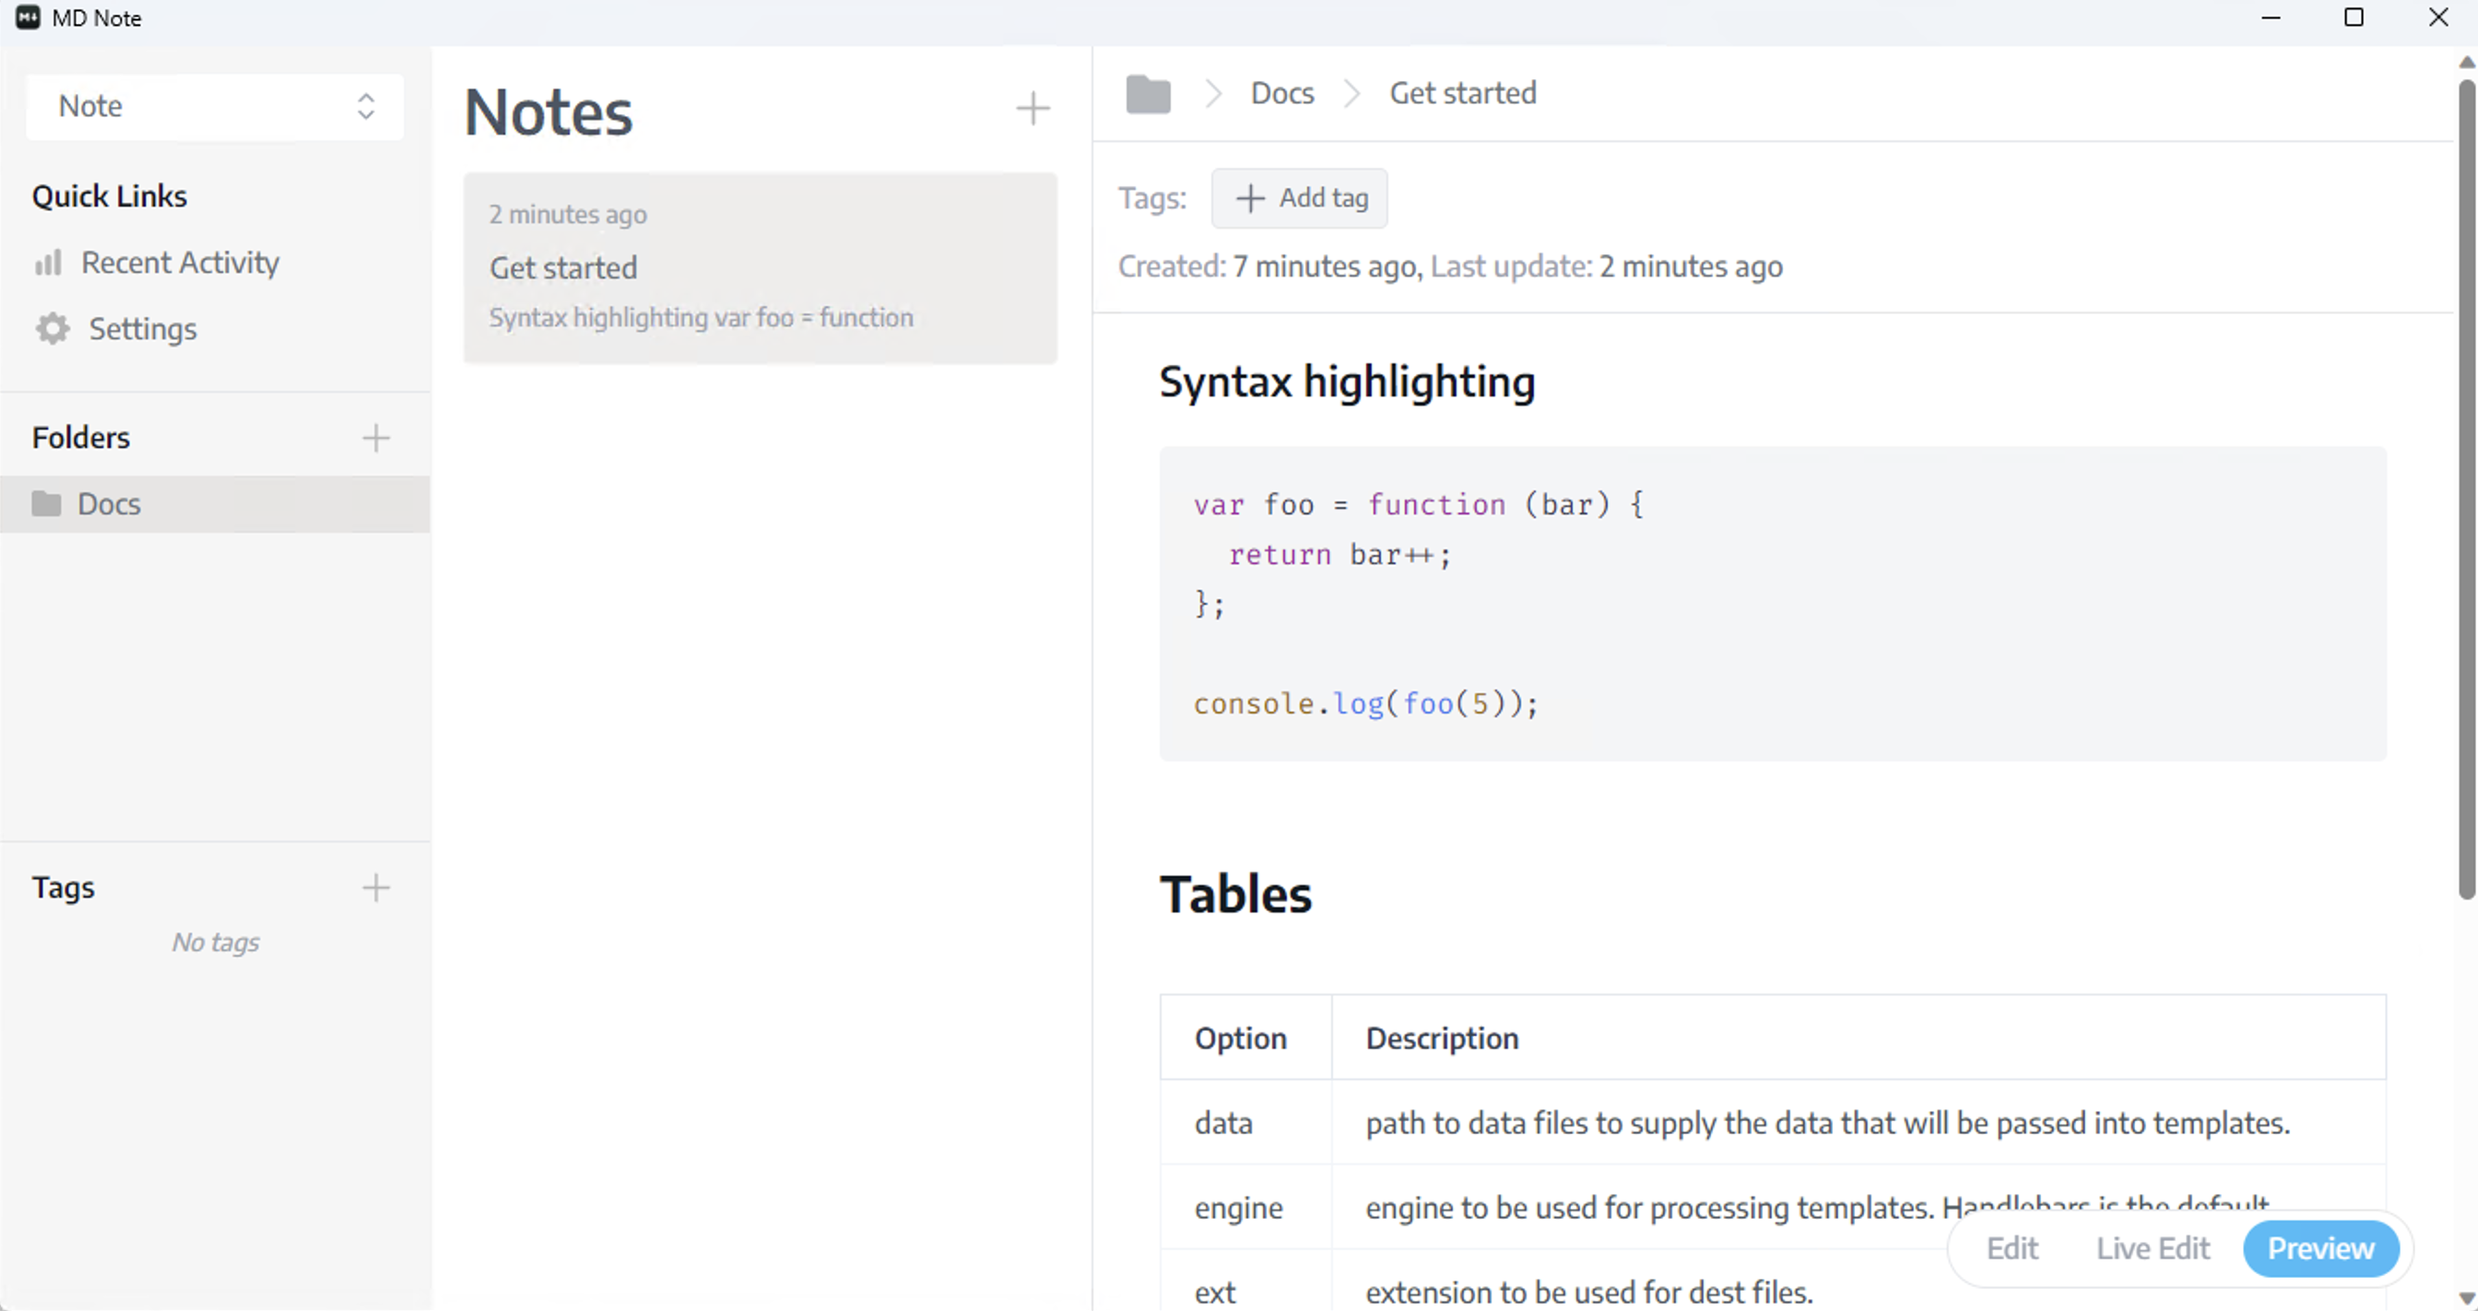
Task: Add a new folder with plus icon
Action: coord(376,439)
